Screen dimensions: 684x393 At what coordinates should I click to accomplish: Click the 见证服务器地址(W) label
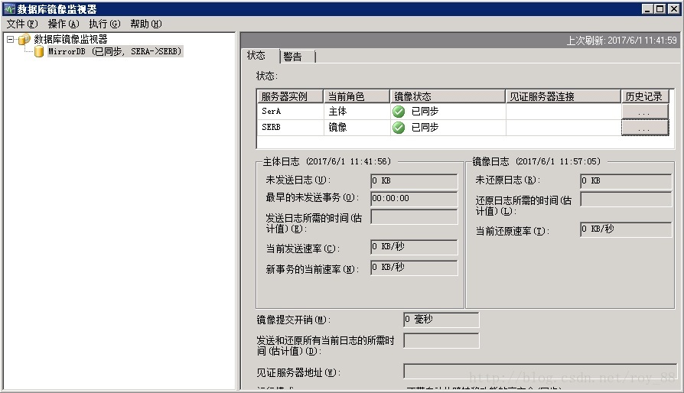pos(298,373)
